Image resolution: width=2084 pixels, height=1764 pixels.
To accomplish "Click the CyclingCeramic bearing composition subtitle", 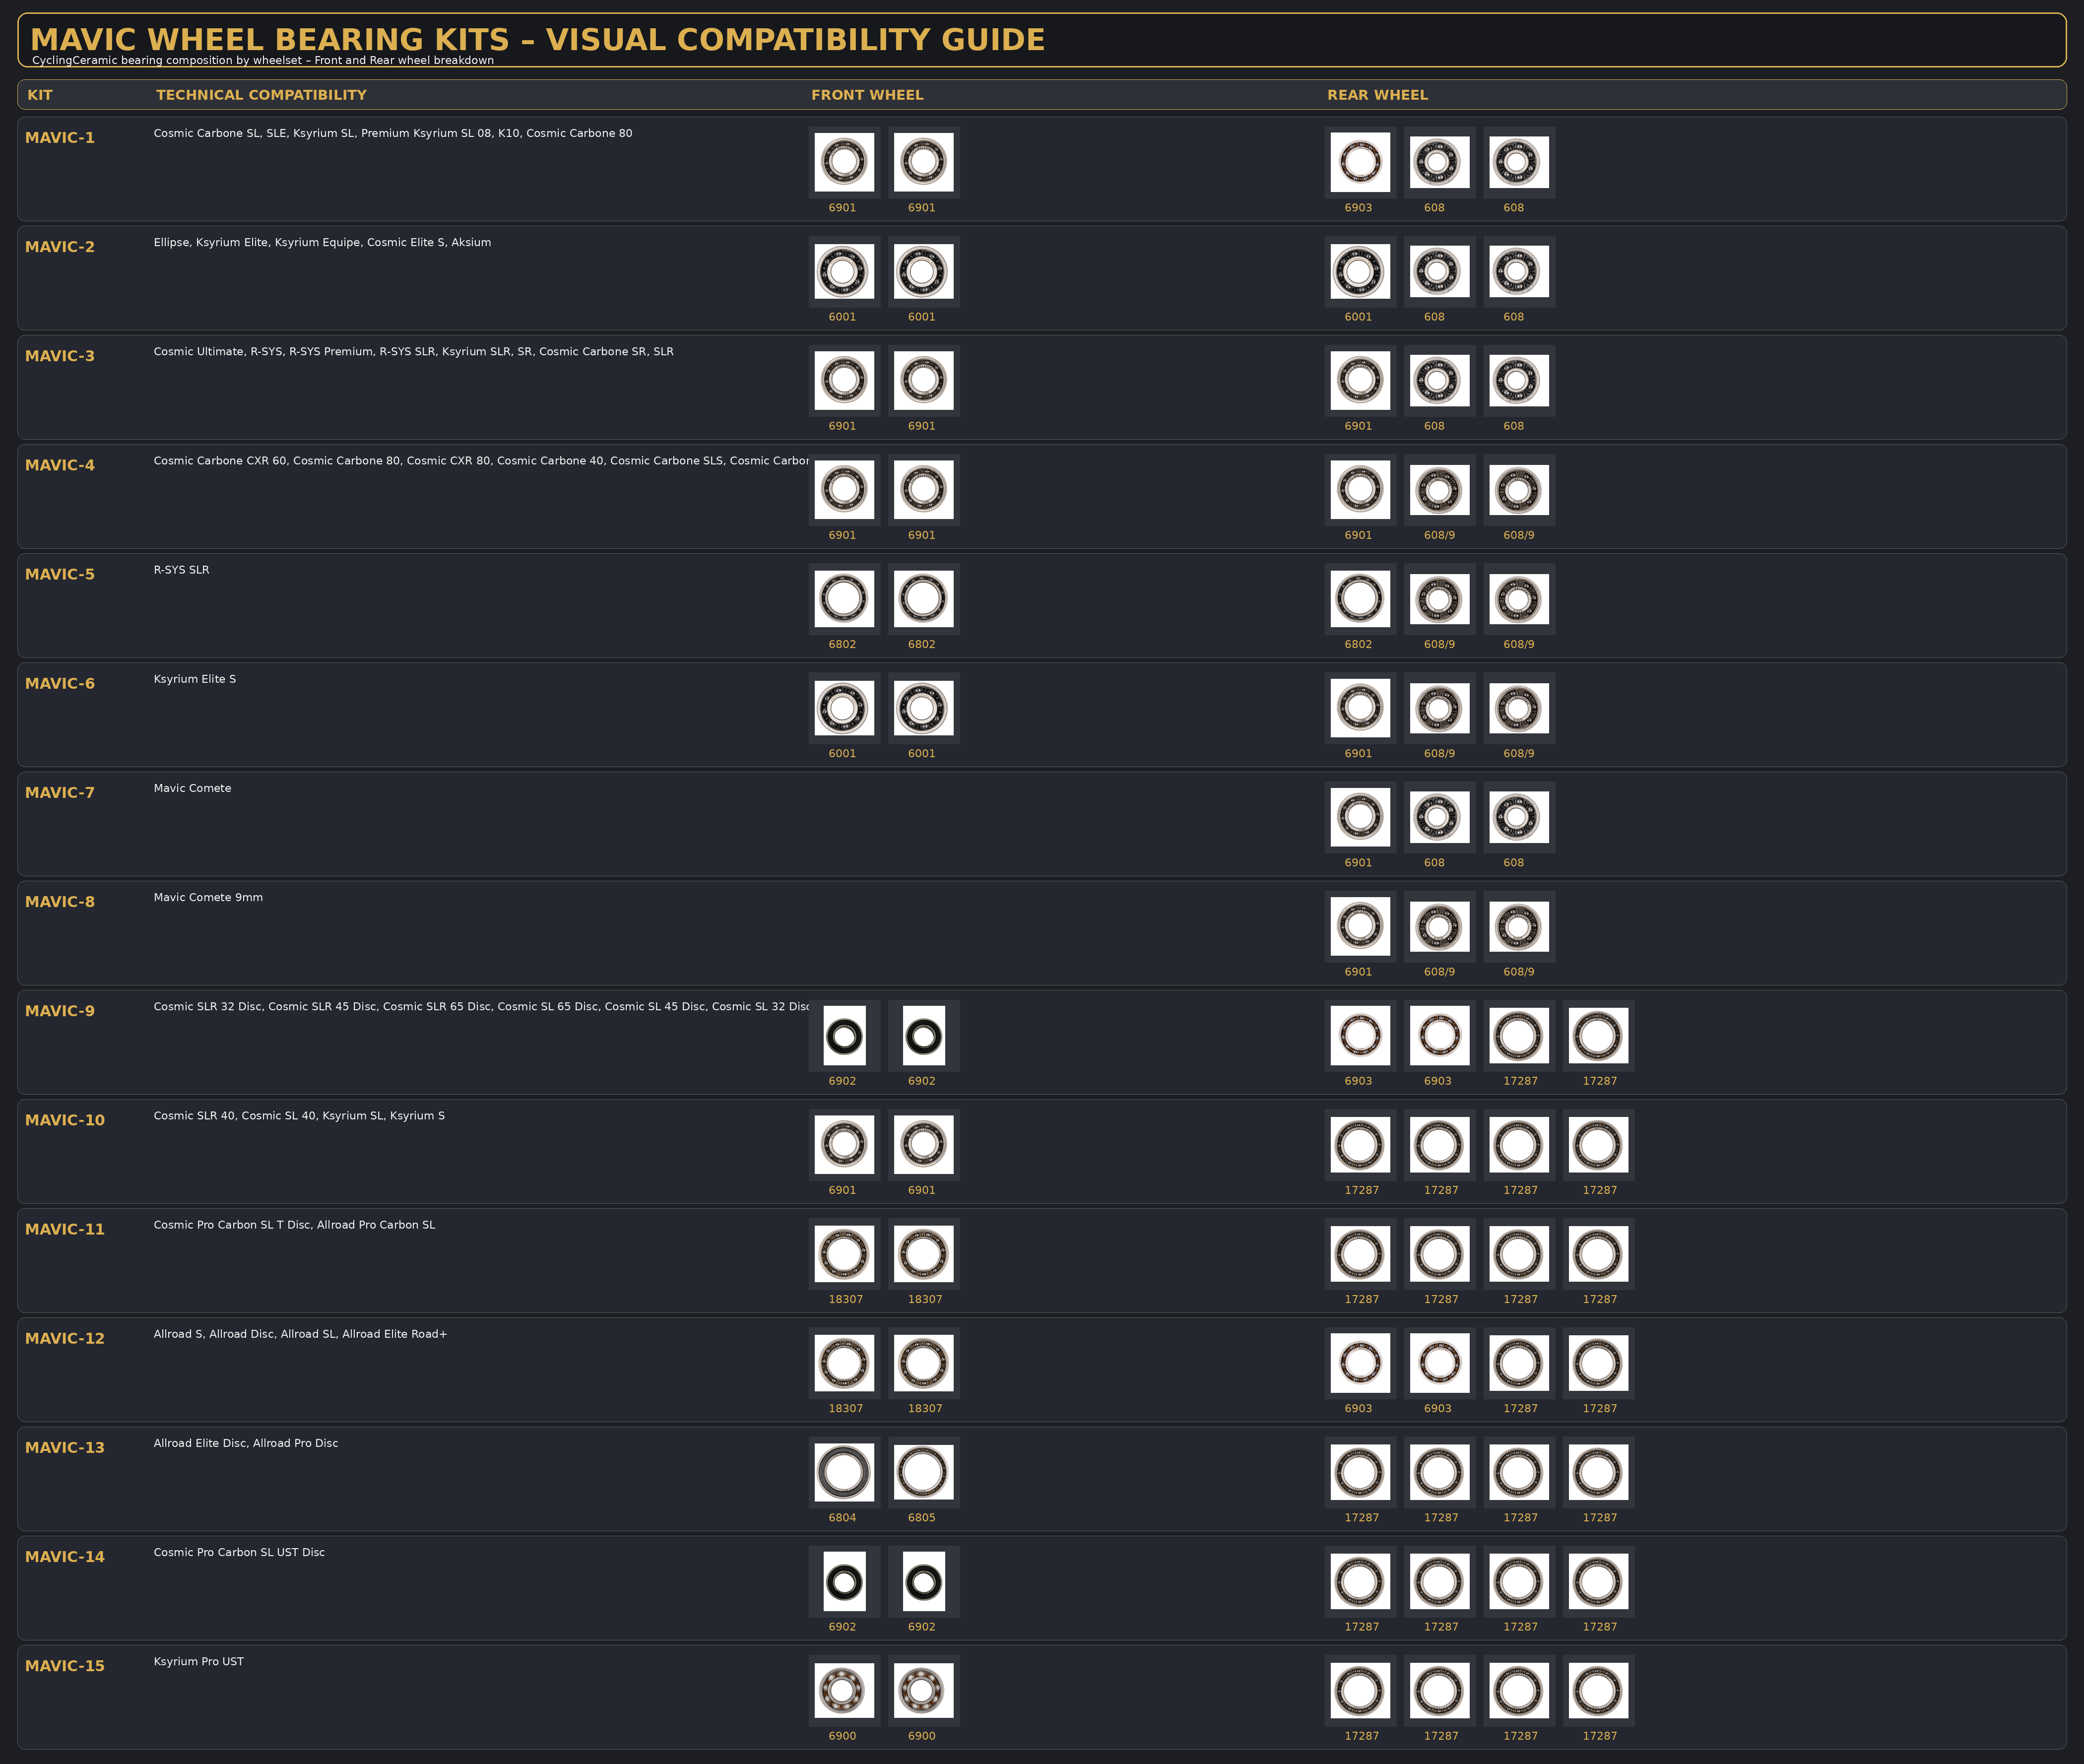I will click(x=263, y=60).
